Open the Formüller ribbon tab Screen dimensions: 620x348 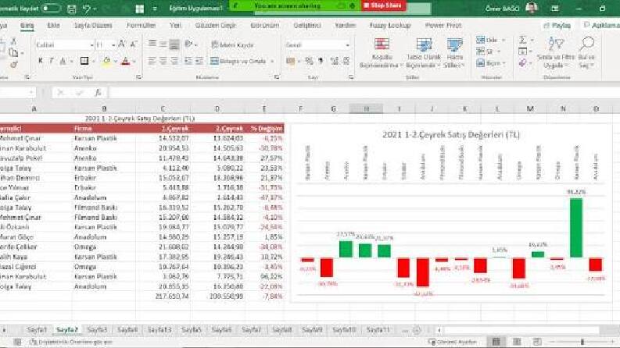click(142, 25)
